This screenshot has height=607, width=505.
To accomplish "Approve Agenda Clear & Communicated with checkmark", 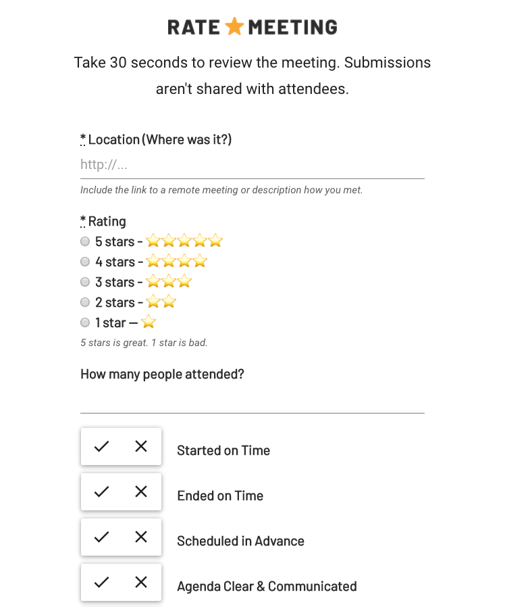I will 101,582.
